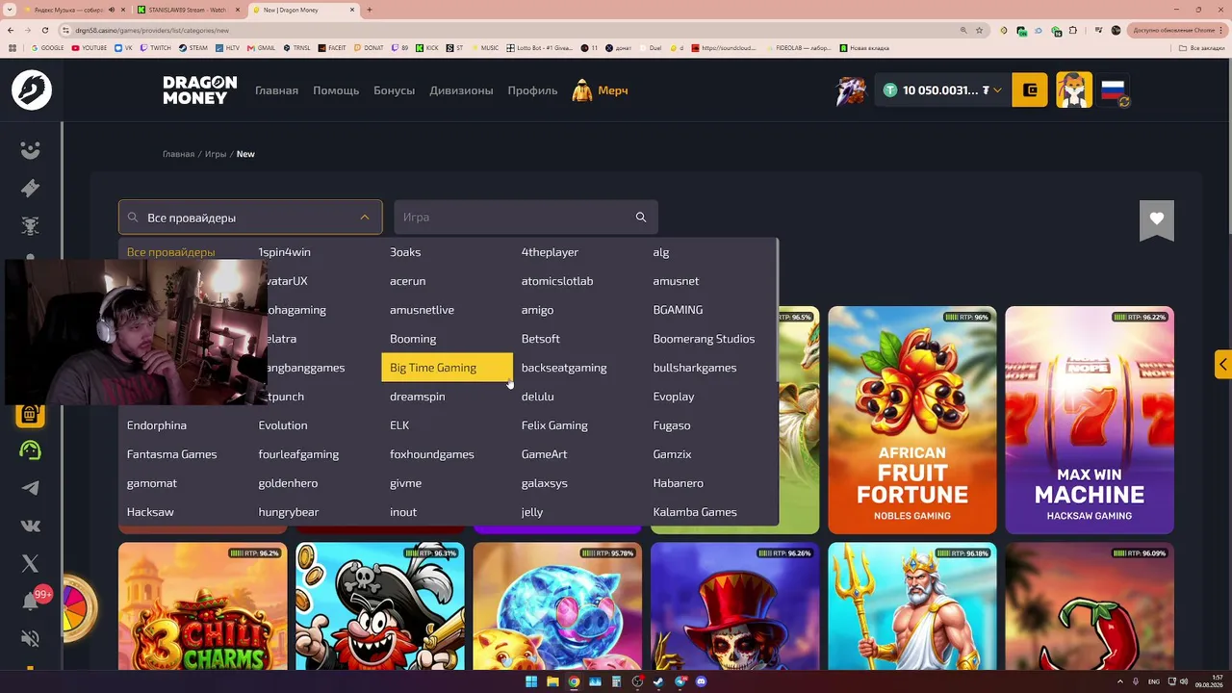This screenshot has width=1232, height=693.
Task: Choose the BGAMING provider option
Action: point(678,310)
